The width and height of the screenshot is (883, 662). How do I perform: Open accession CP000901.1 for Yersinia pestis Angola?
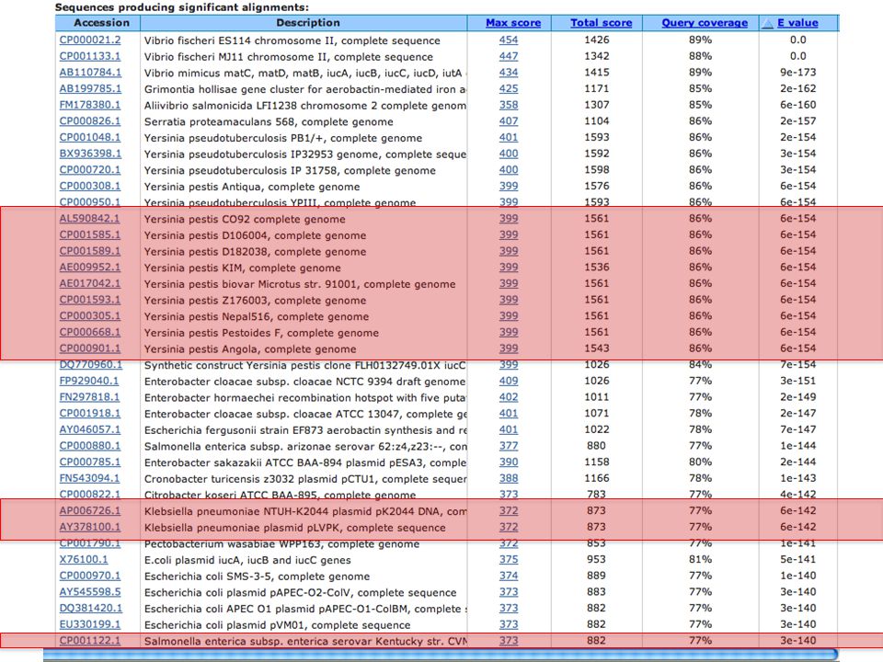pyautogui.click(x=90, y=348)
